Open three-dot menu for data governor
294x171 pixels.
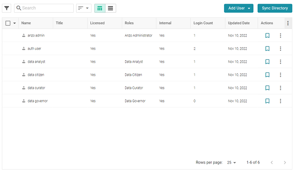point(280,101)
